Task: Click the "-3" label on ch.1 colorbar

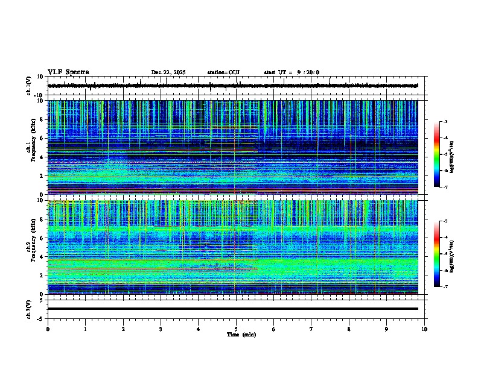Action: [x=445, y=122]
